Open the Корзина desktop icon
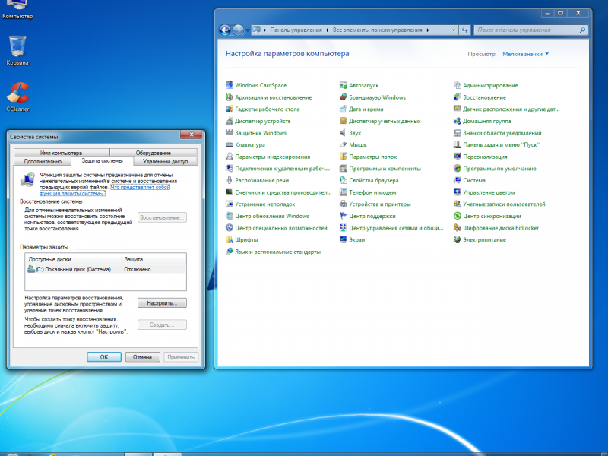This screenshot has height=456, width=608. [x=17, y=50]
